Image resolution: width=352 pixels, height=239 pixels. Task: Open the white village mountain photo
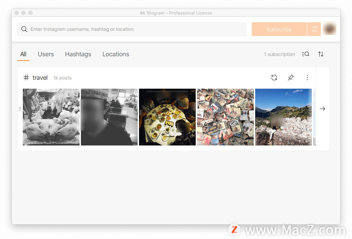tap(284, 117)
